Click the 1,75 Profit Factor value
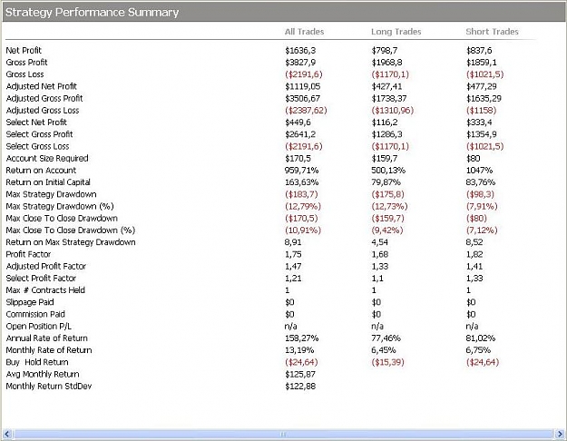Image resolution: width=567 pixels, height=441 pixels. [293, 254]
